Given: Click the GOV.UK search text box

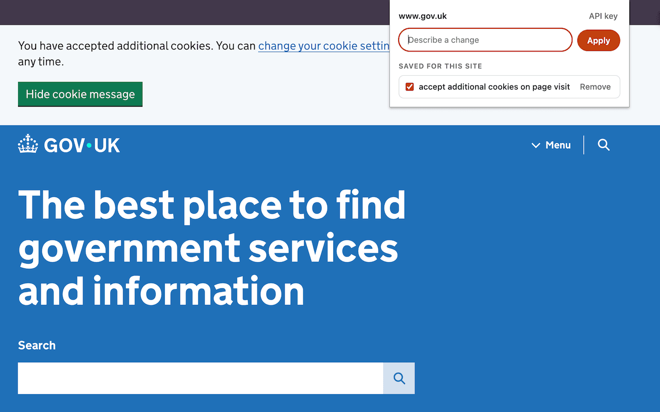Looking at the screenshot, I should click(x=201, y=379).
